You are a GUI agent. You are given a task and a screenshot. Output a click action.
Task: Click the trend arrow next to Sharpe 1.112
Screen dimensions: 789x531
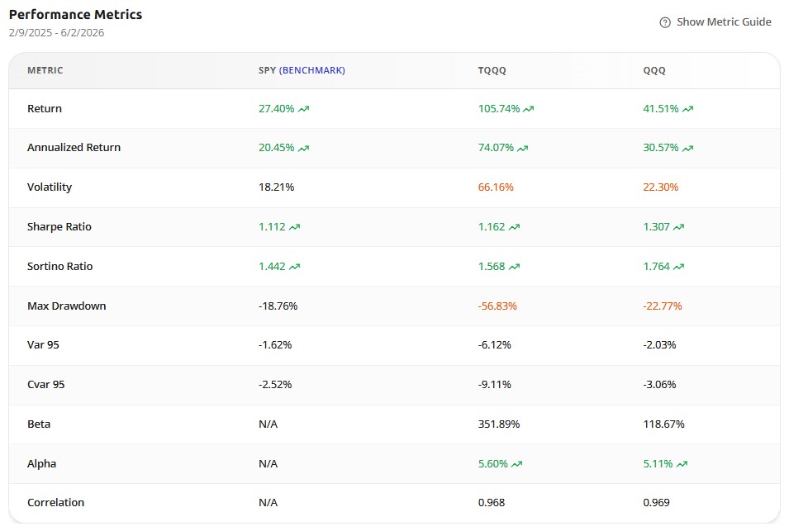point(294,227)
